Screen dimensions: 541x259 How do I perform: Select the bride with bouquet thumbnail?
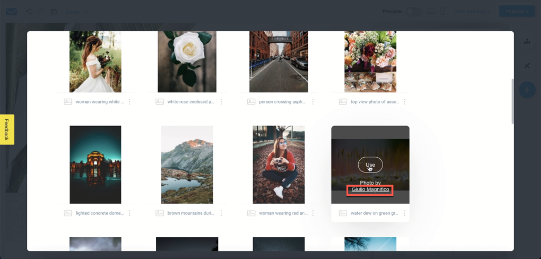[x=95, y=62]
